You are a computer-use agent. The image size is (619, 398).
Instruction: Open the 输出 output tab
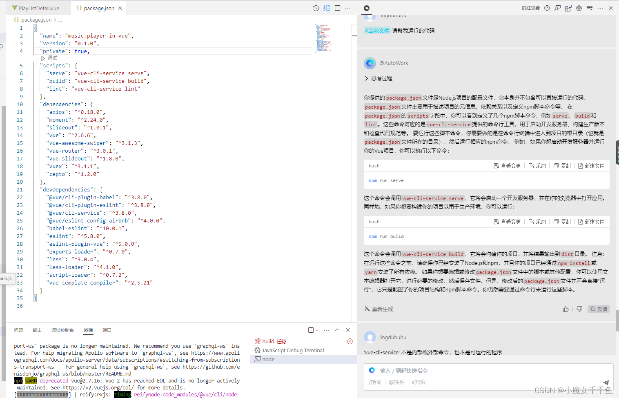pos(37,330)
